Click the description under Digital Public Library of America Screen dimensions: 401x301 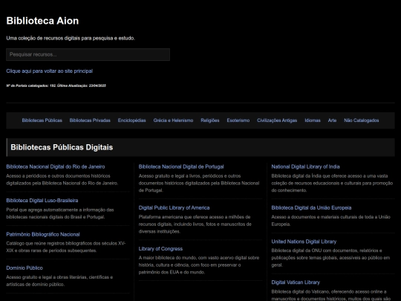[195, 224]
